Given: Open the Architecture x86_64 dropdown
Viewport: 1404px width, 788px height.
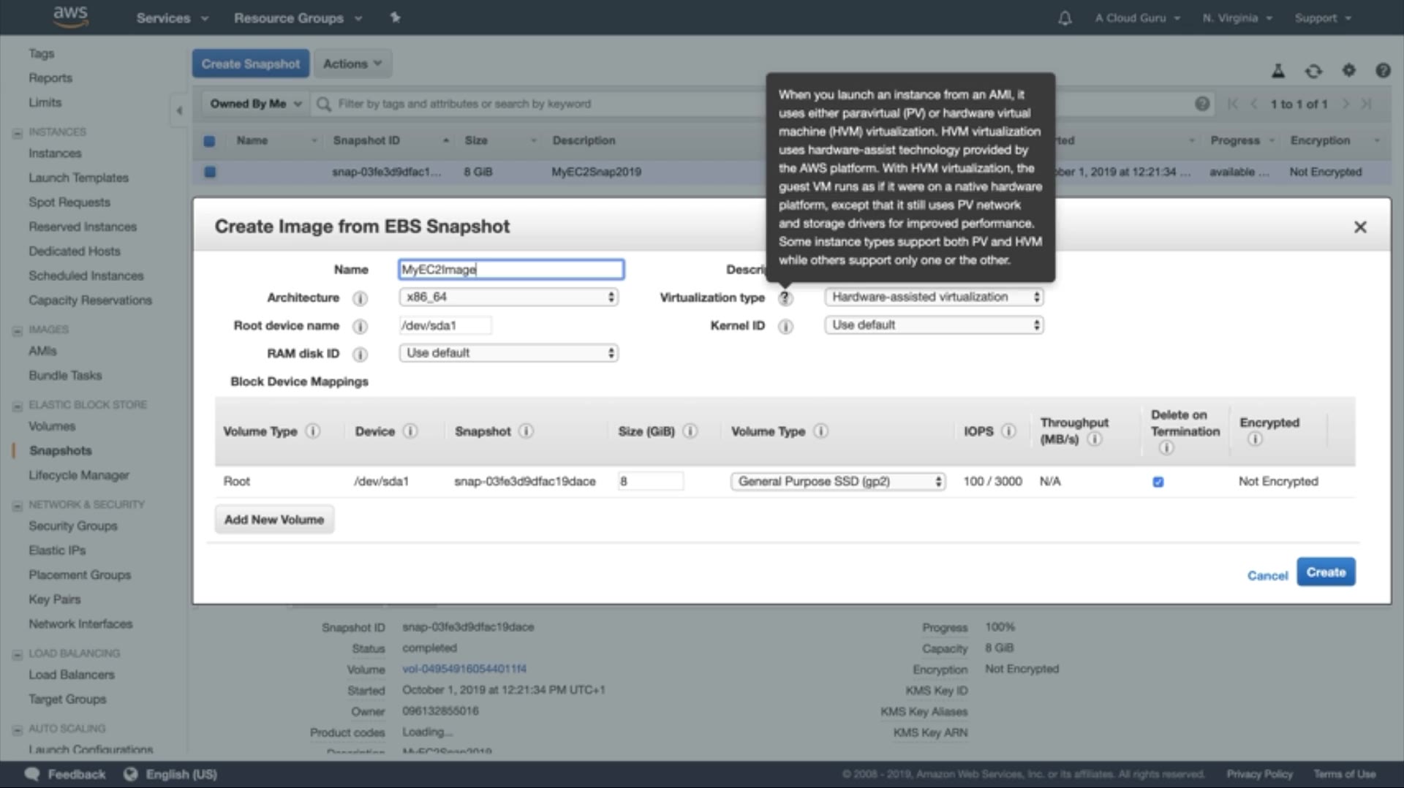Looking at the screenshot, I should 509,297.
